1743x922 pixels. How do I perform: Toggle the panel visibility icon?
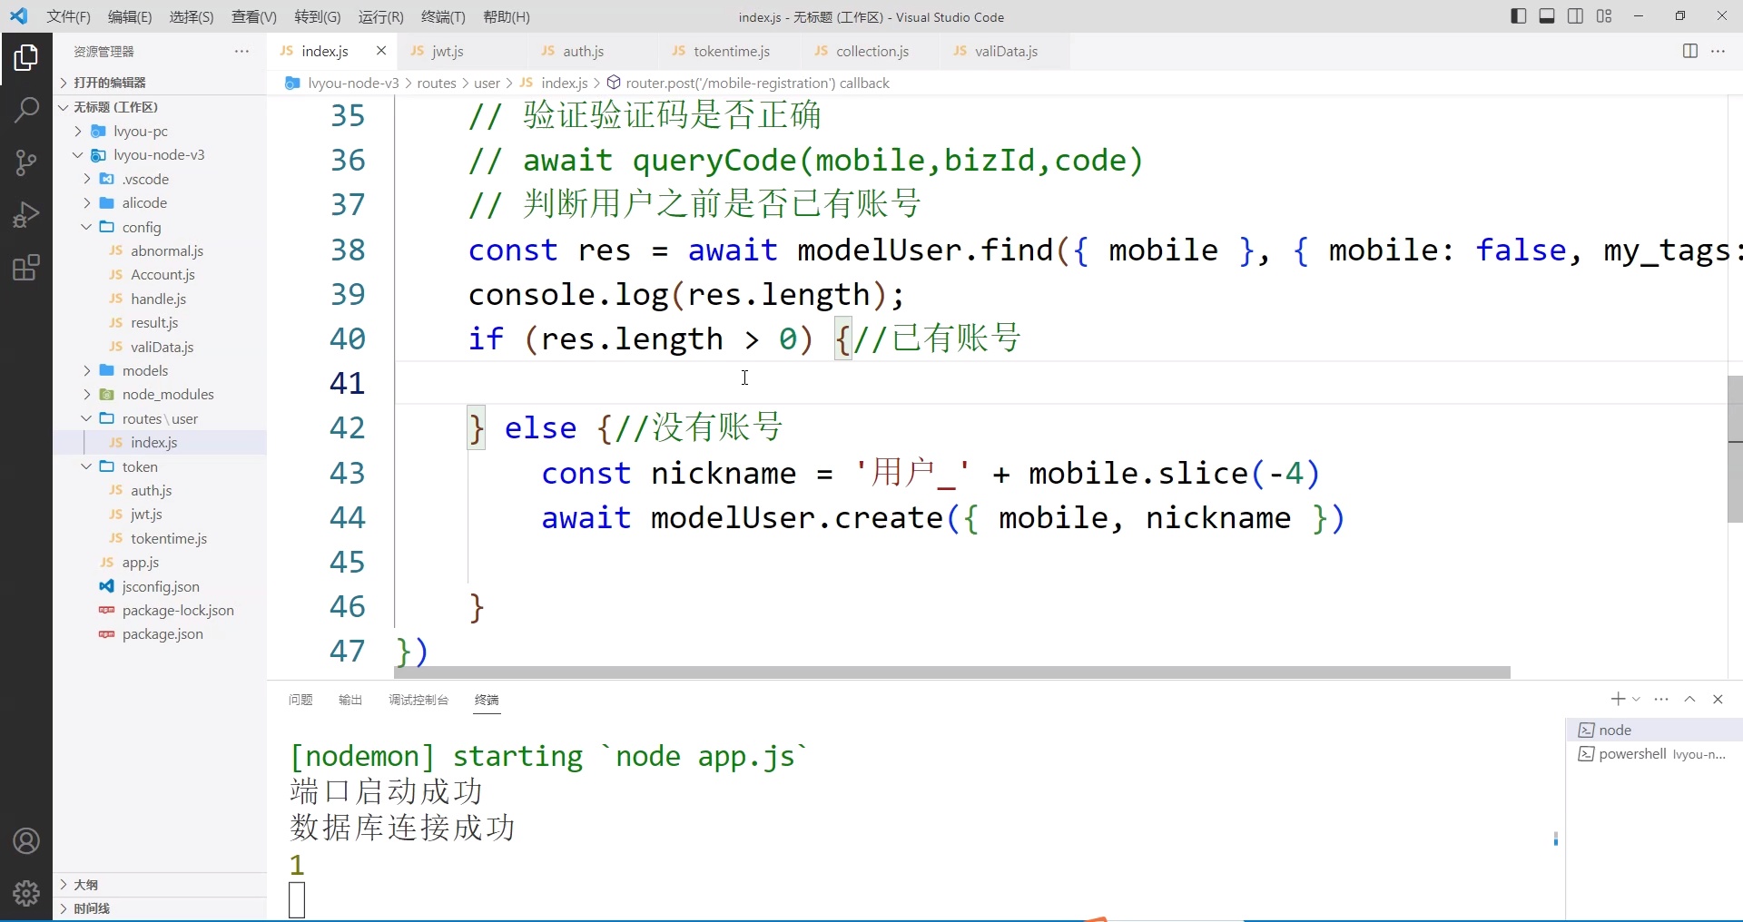[x=1547, y=16]
